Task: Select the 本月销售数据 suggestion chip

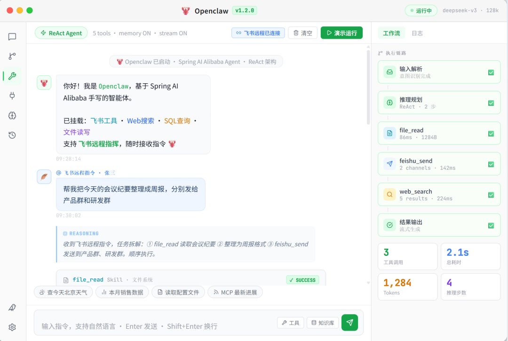Action: (x=122, y=293)
